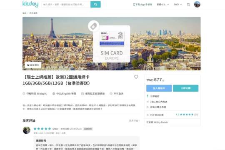Focus the destination search input field
The width and height of the screenshot is (225, 150).
[66, 5]
